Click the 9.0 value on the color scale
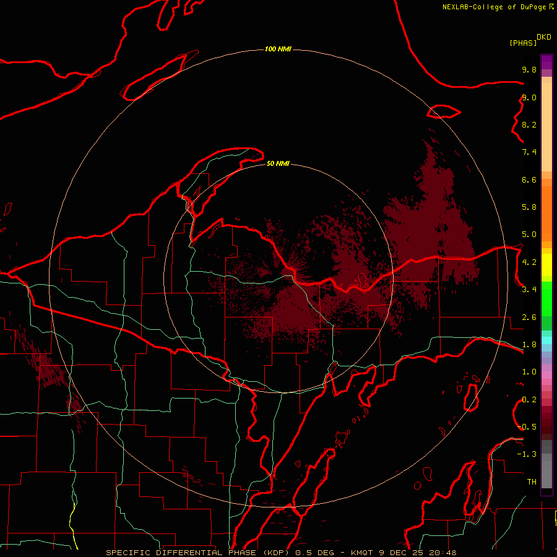557x557 pixels. coord(529,97)
